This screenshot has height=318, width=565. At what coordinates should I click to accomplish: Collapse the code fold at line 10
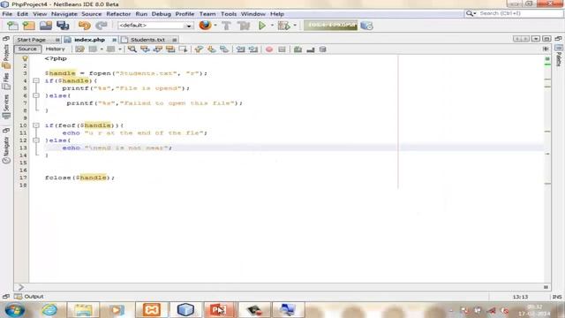point(36,125)
